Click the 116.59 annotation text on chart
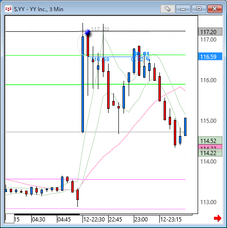227x228 pixels. [100, 59]
